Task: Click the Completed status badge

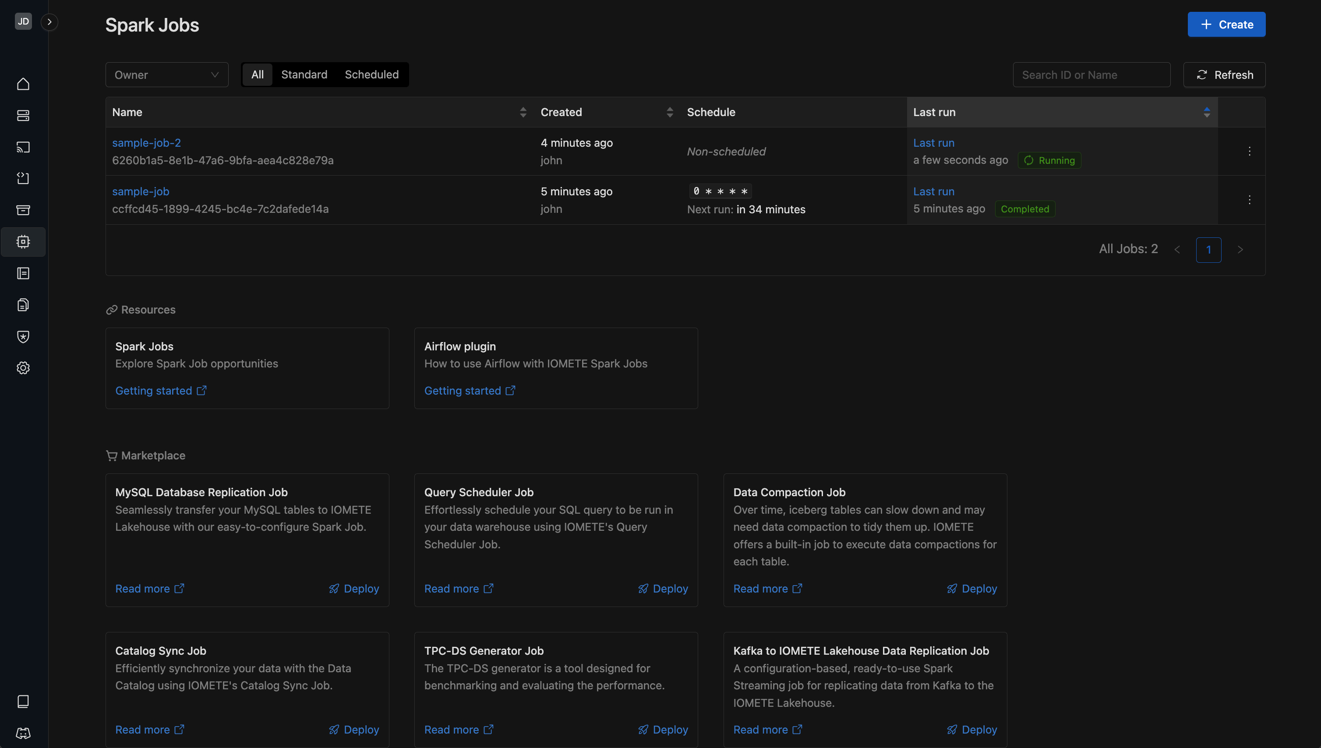Action: pos(1025,209)
